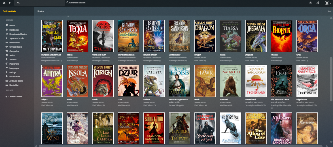Image resolution: width=333 pixels, height=147 pixels.
Task: Click the Languages flag icon
Action: 7,68
